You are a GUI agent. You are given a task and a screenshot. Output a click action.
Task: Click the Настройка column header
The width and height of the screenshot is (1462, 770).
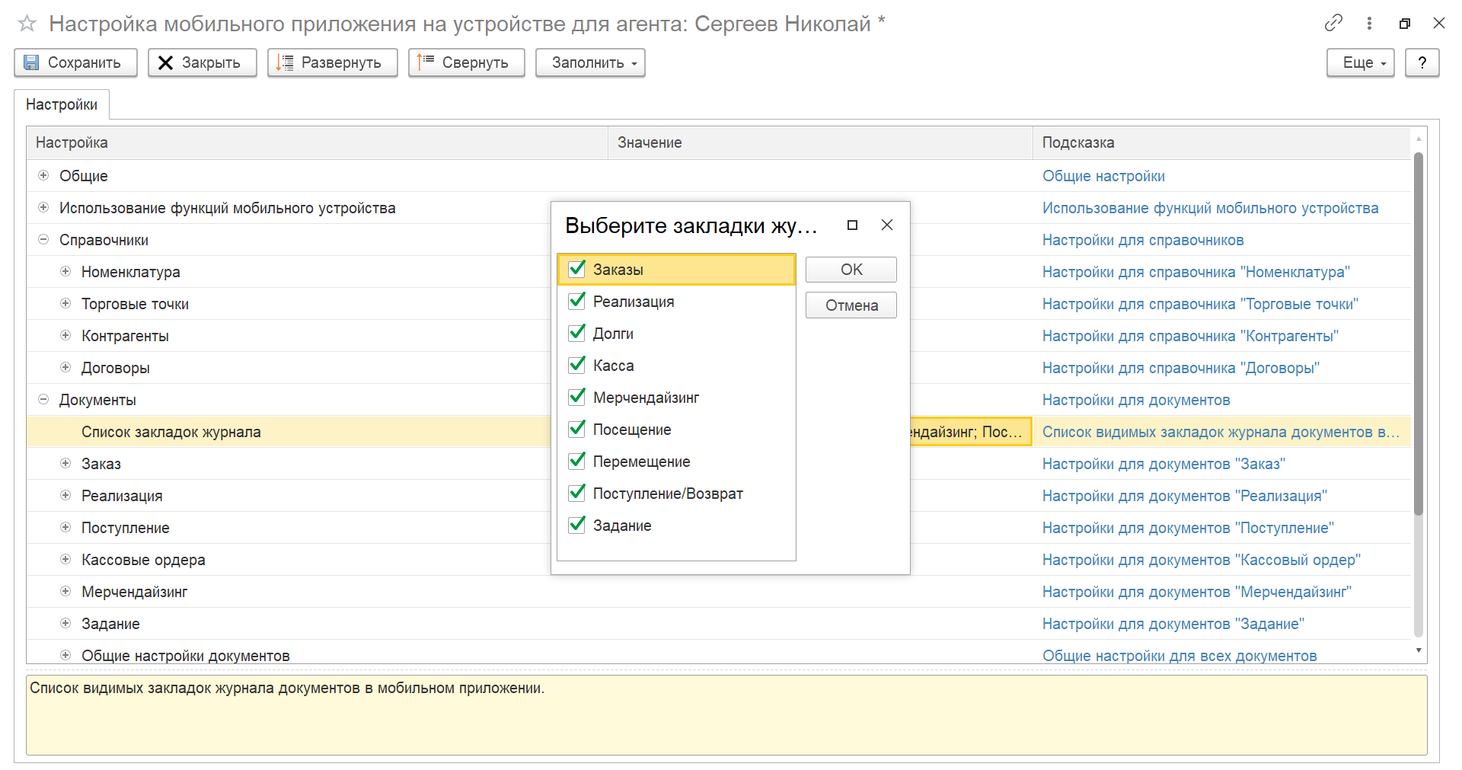point(317,142)
